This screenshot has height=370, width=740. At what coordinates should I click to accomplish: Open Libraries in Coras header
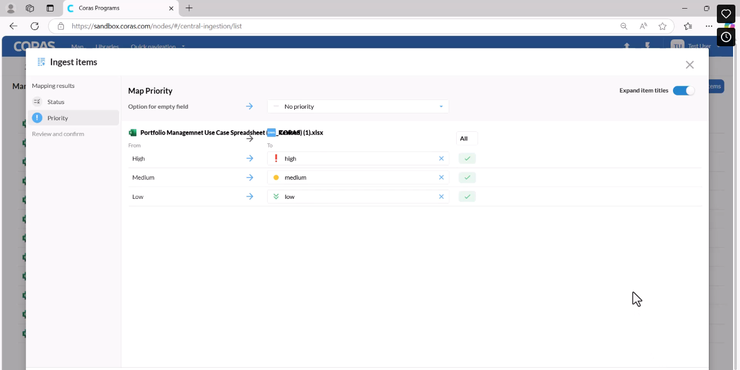pyautogui.click(x=107, y=46)
